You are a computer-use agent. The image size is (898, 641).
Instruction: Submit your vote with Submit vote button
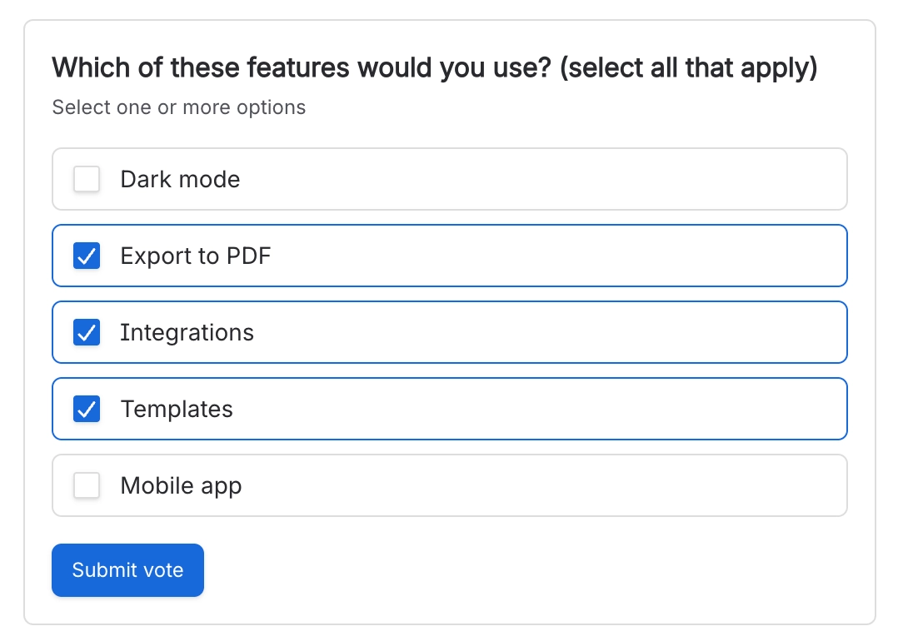click(x=127, y=570)
